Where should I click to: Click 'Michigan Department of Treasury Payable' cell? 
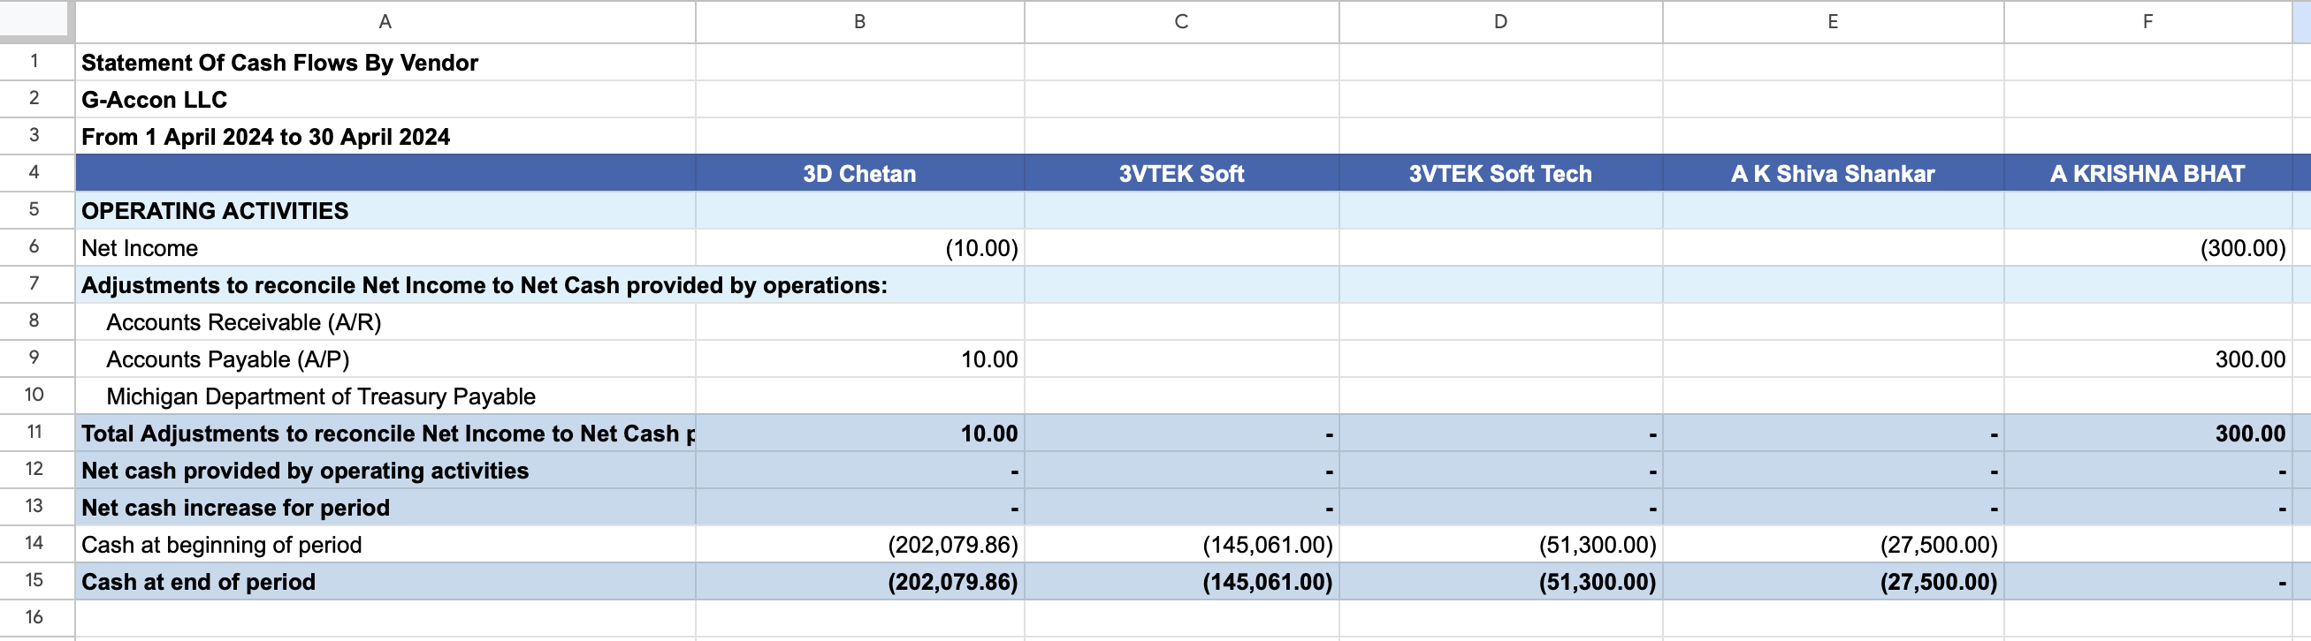(x=385, y=396)
